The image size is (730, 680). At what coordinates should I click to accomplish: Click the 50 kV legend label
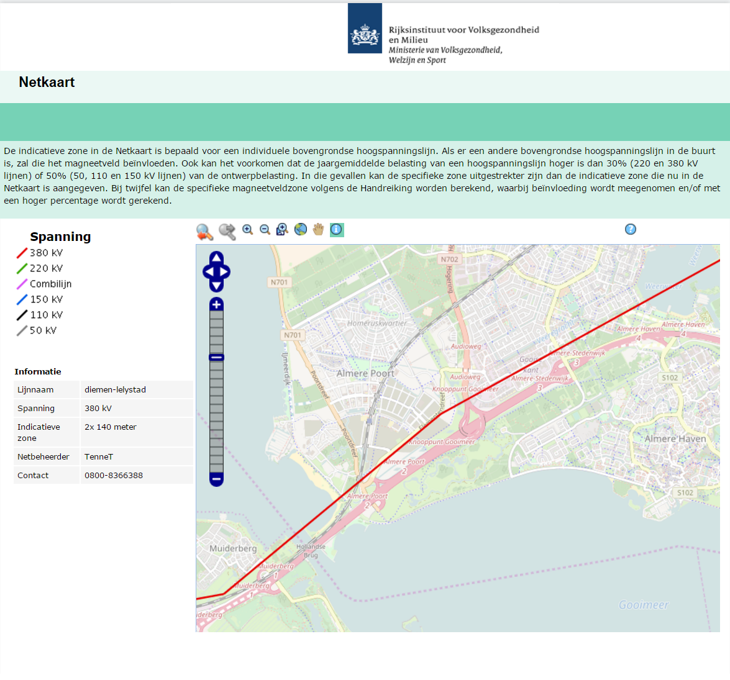tap(43, 330)
